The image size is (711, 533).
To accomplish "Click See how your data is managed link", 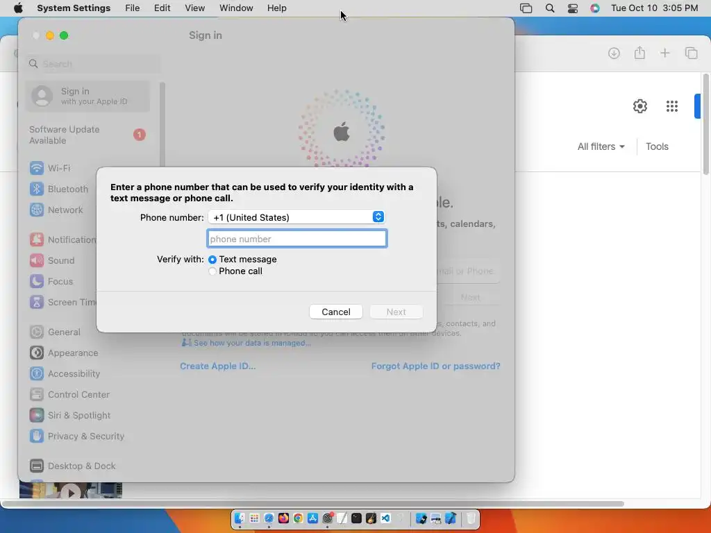I will (252, 343).
